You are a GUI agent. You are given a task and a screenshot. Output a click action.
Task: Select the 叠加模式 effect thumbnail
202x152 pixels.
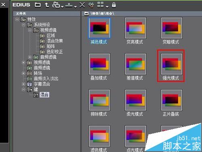99,64
